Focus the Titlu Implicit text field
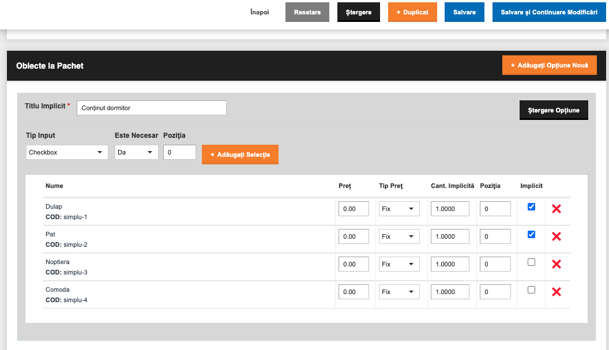Image resolution: width=609 pixels, height=350 pixels. tap(152, 108)
